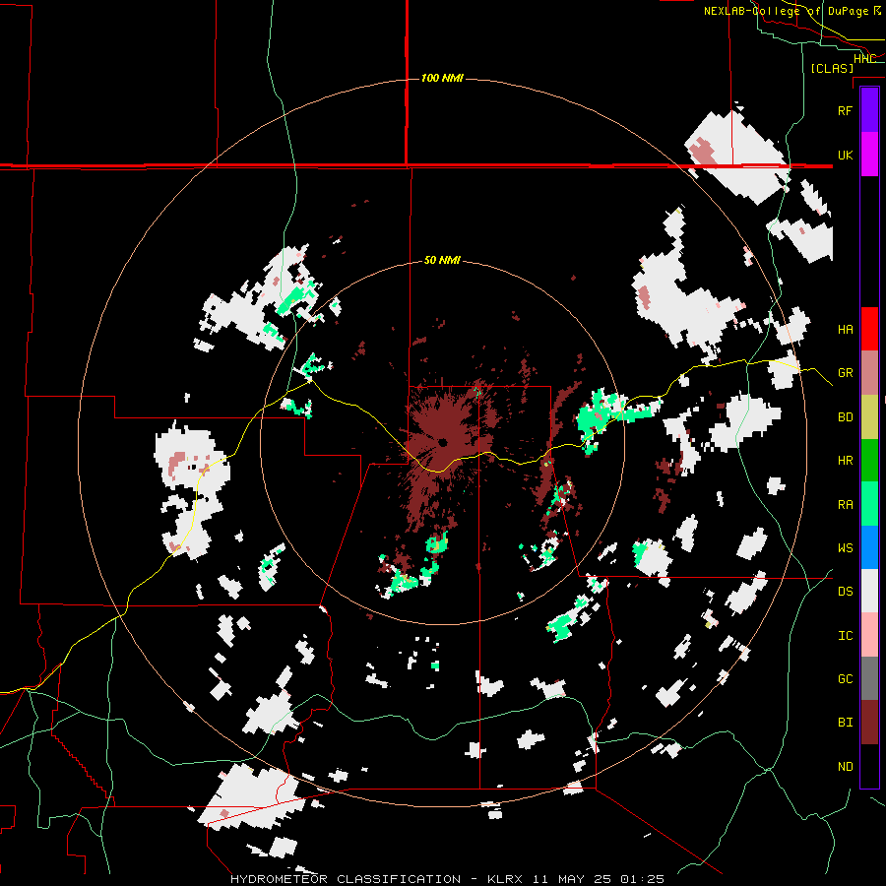Select the gray GC legend swatch
Viewport: 886px width, 886px height.
pyautogui.click(x=869, y=678)
